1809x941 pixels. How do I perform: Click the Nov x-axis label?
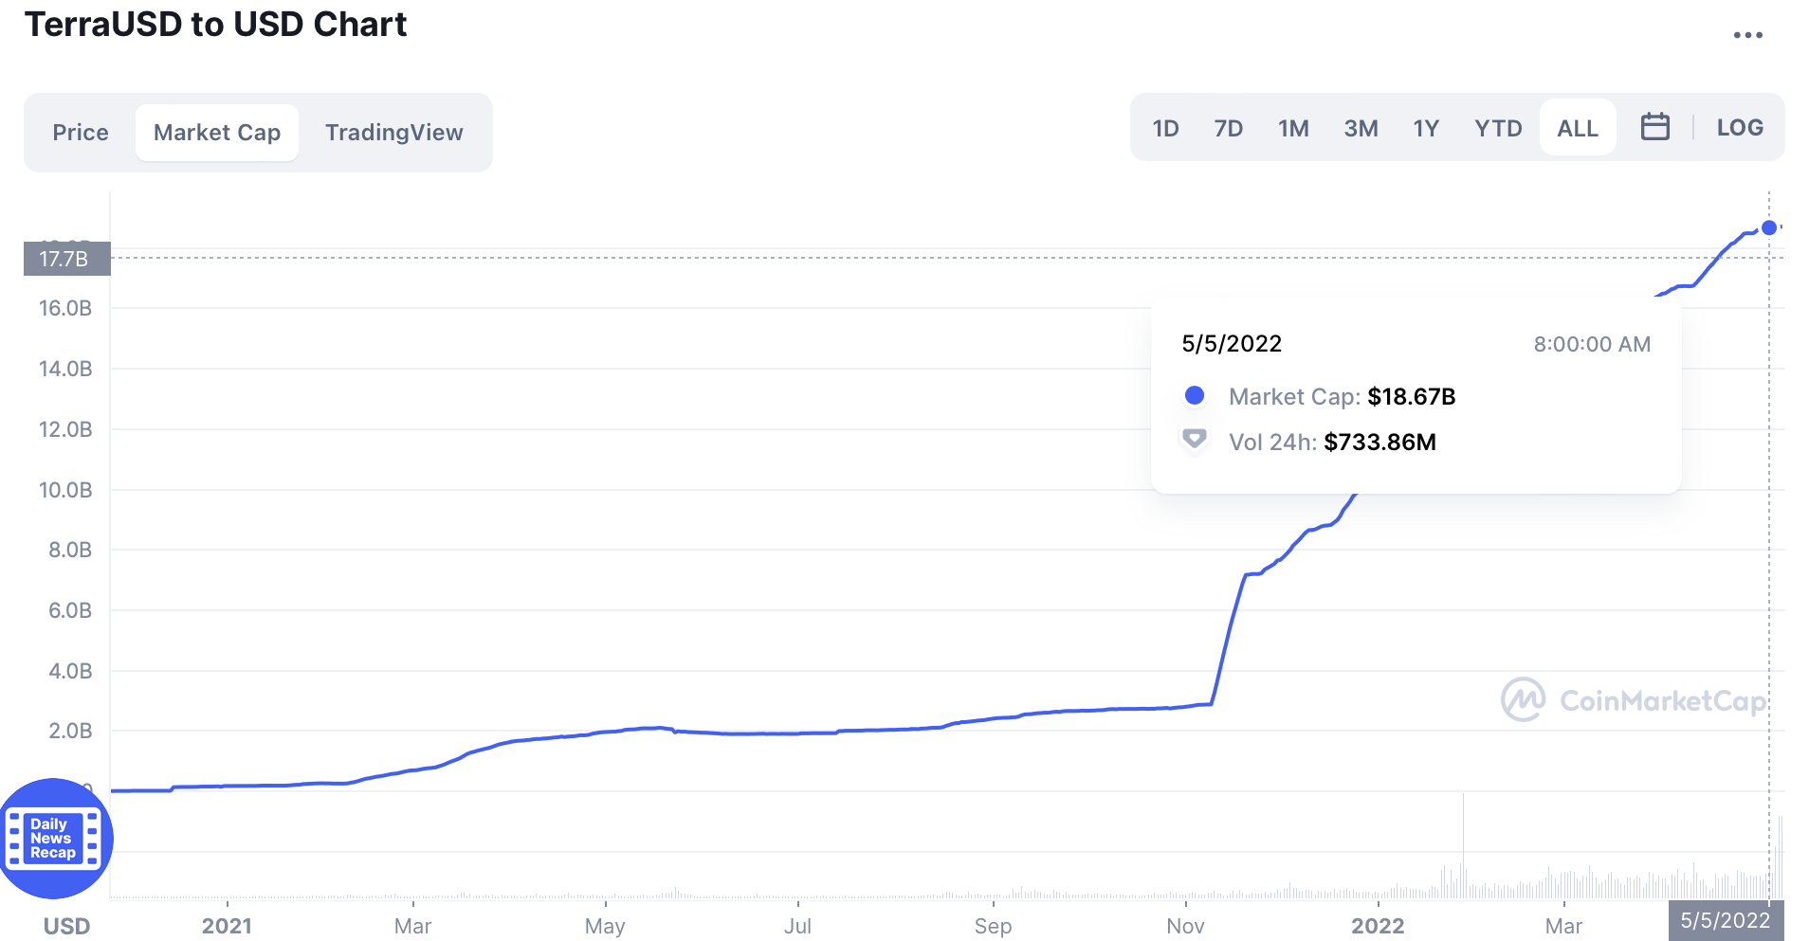tap(1185, 926)
